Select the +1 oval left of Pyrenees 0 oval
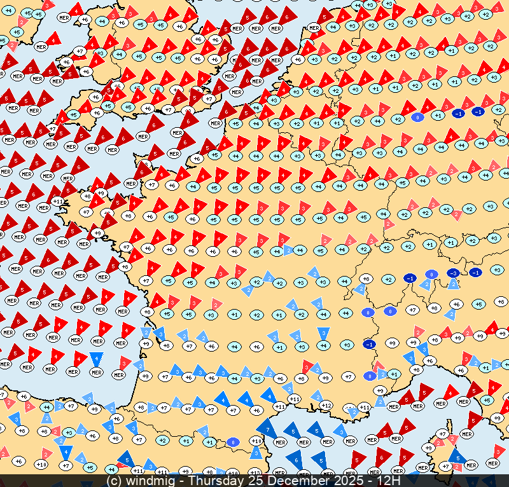 click(209, 442)
